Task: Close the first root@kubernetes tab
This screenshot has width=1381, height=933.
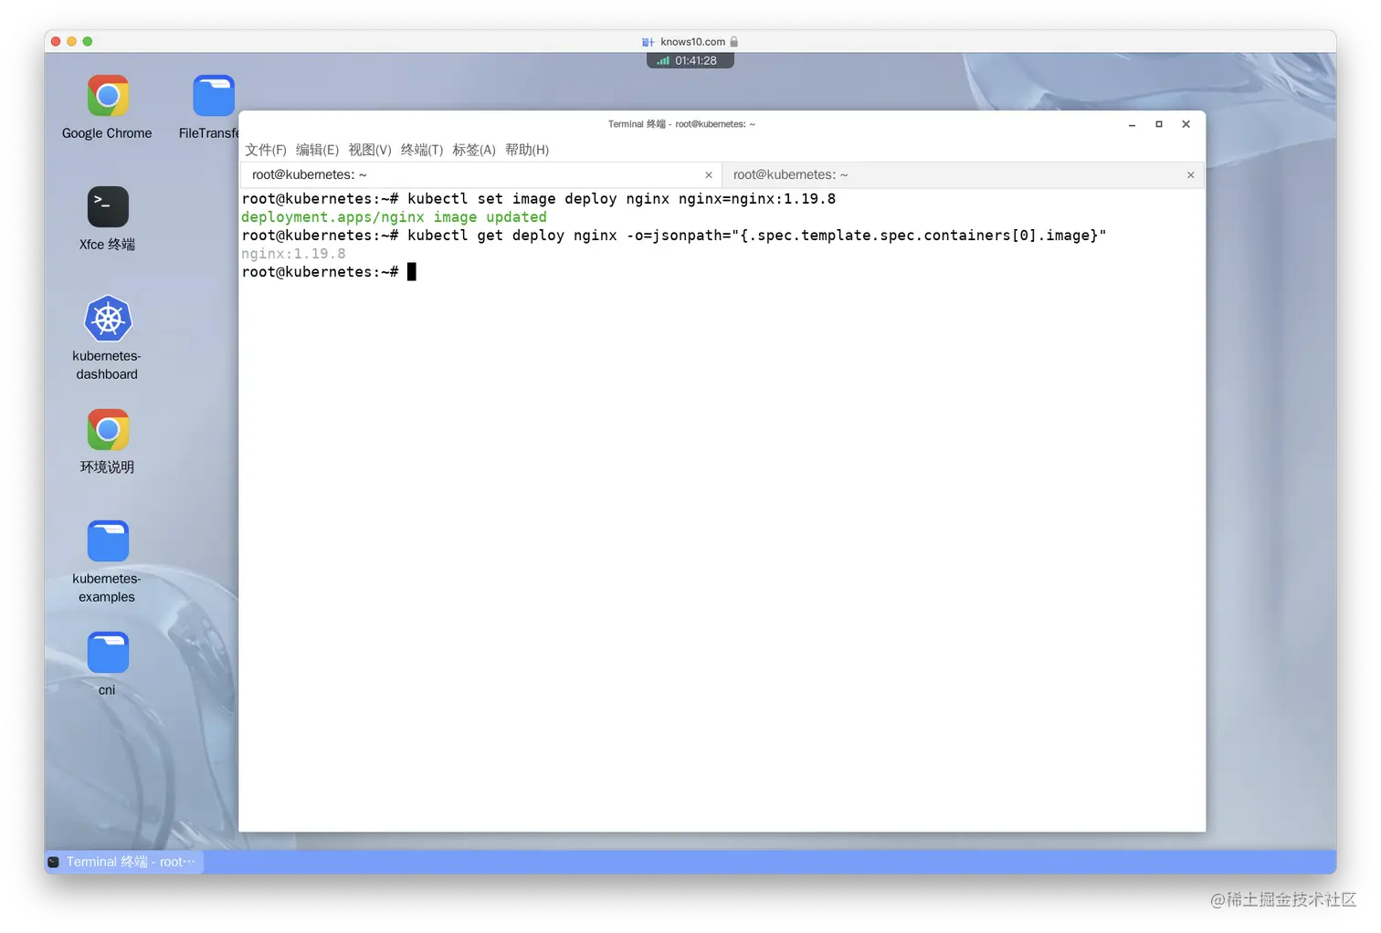Action: [x=708, y=174]
